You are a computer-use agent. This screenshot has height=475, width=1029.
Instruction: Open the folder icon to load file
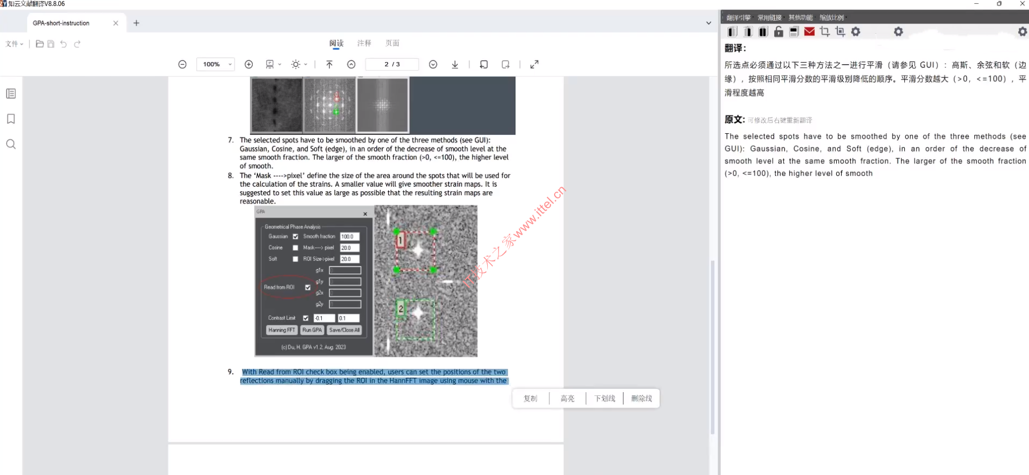[40, 44]
